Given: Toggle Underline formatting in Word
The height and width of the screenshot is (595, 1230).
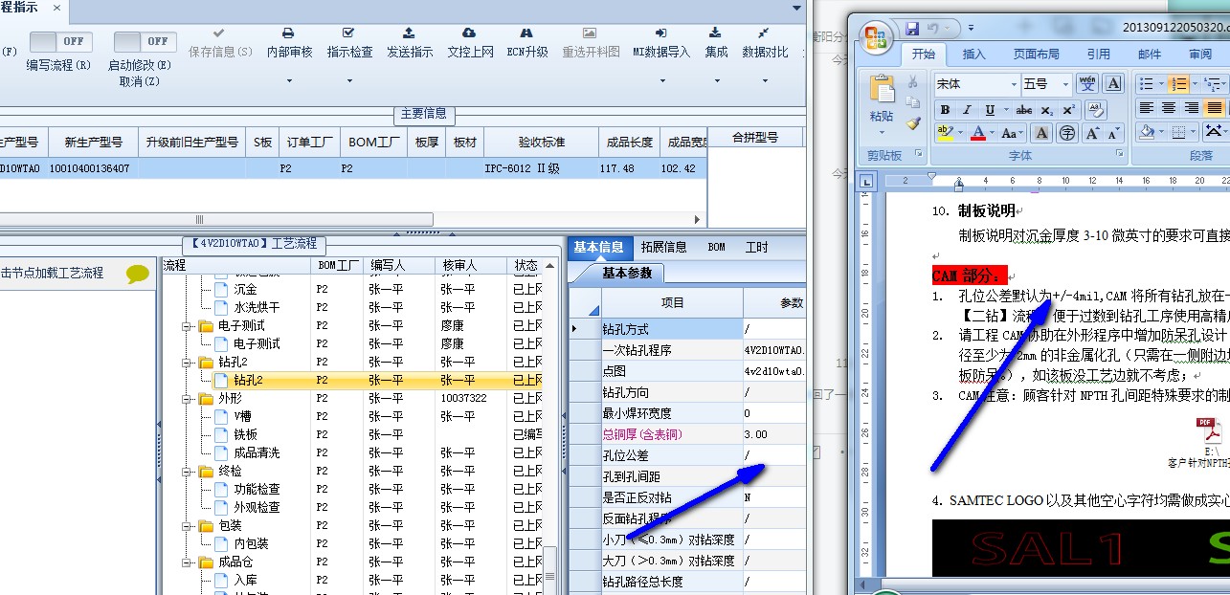Looking at the screenshot, I should [x=990, y=110].
